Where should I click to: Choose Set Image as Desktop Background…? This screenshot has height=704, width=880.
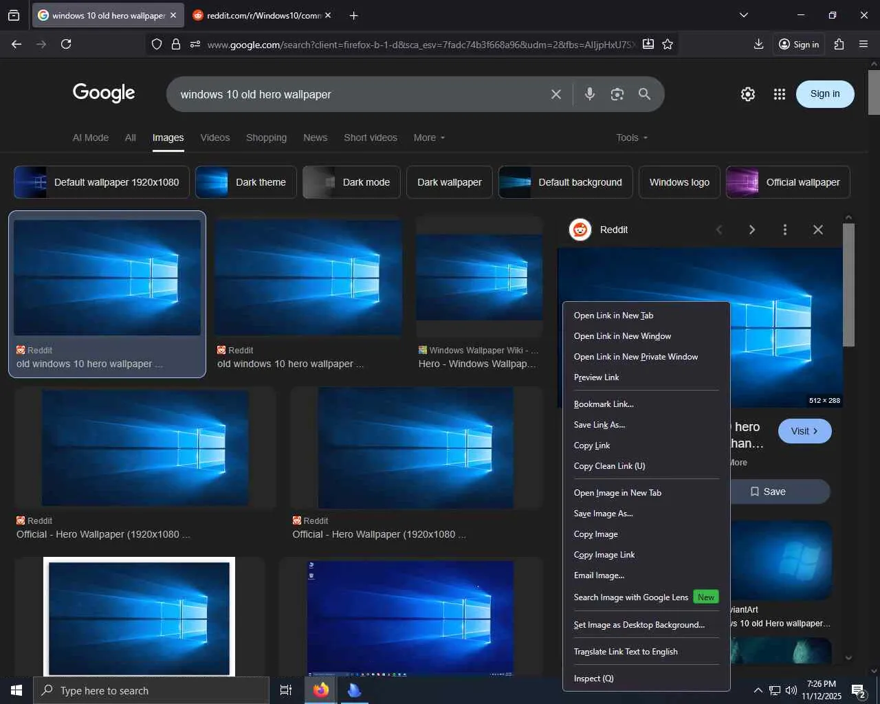[646, 625]
